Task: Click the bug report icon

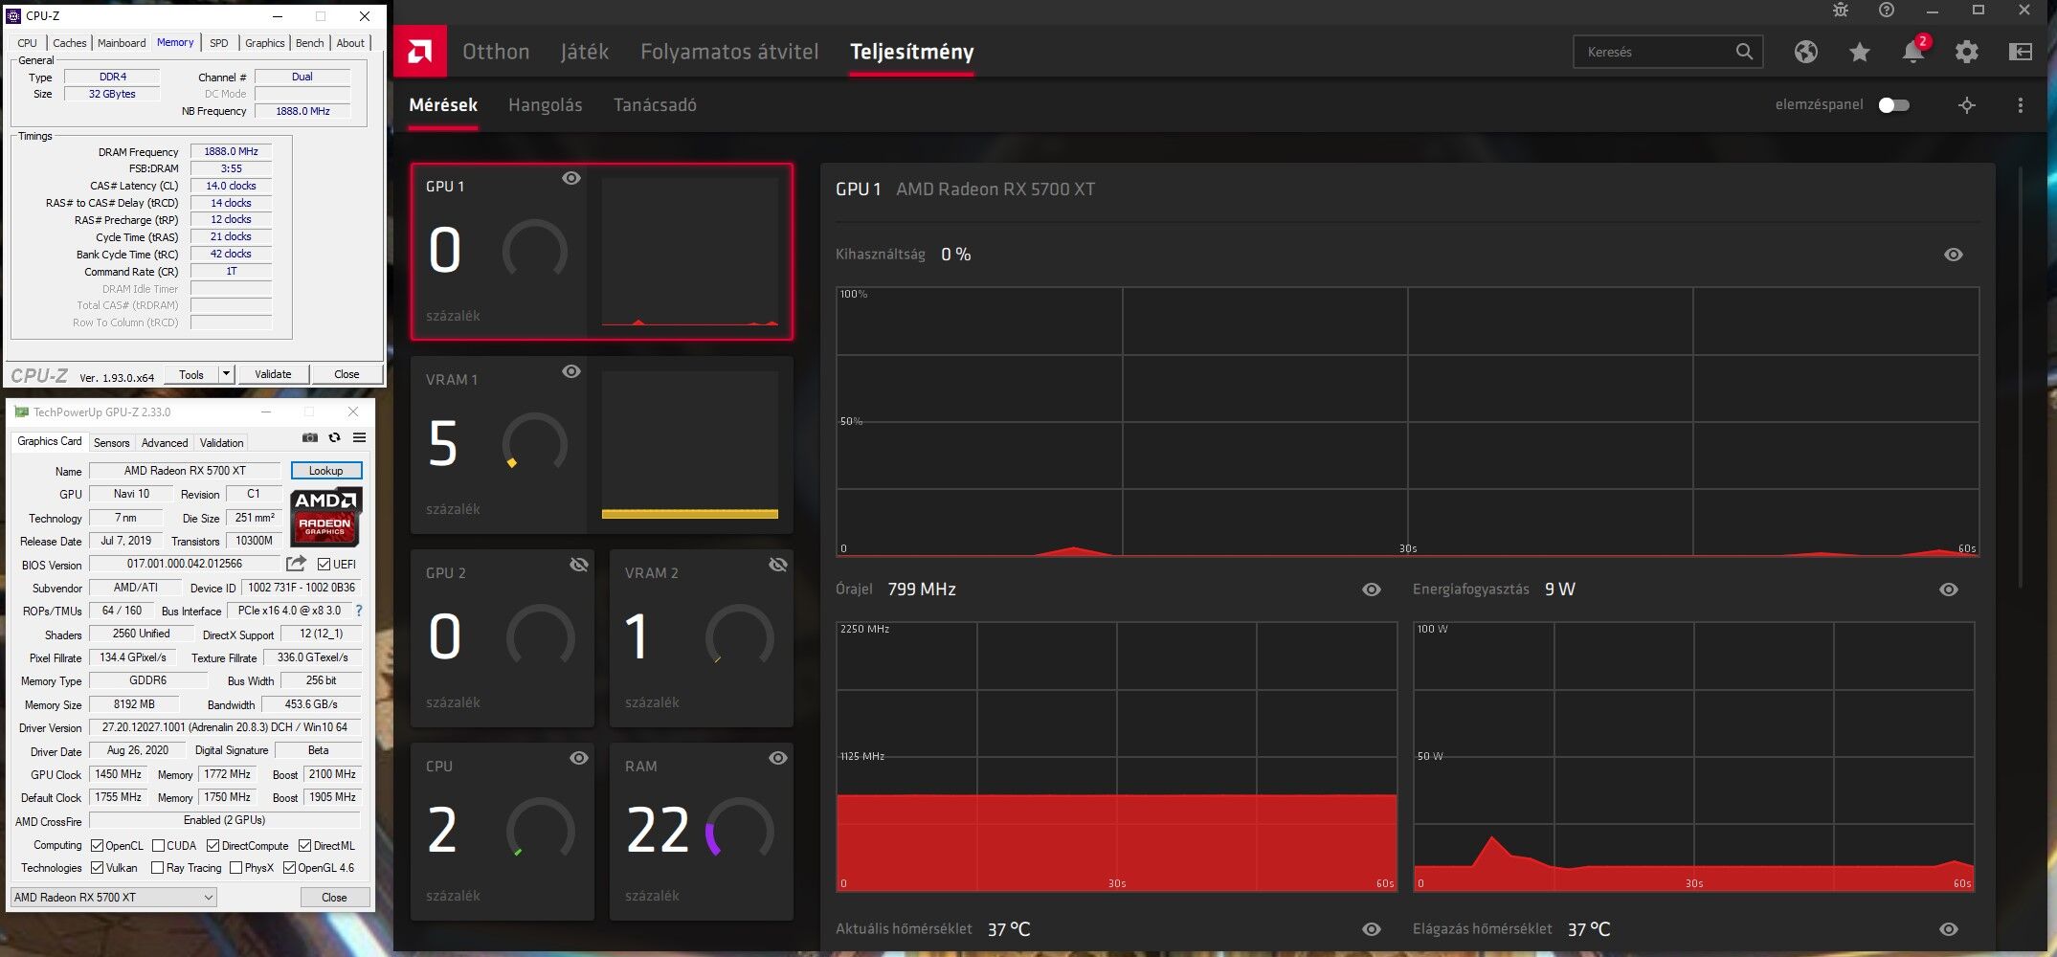Action: click(x=1840, y=11)
